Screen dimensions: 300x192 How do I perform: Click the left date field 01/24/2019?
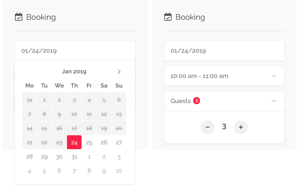pyautogui.click(x=75, y=51)
